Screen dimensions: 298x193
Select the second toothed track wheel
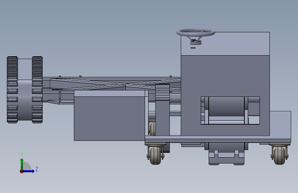[37, 90]
